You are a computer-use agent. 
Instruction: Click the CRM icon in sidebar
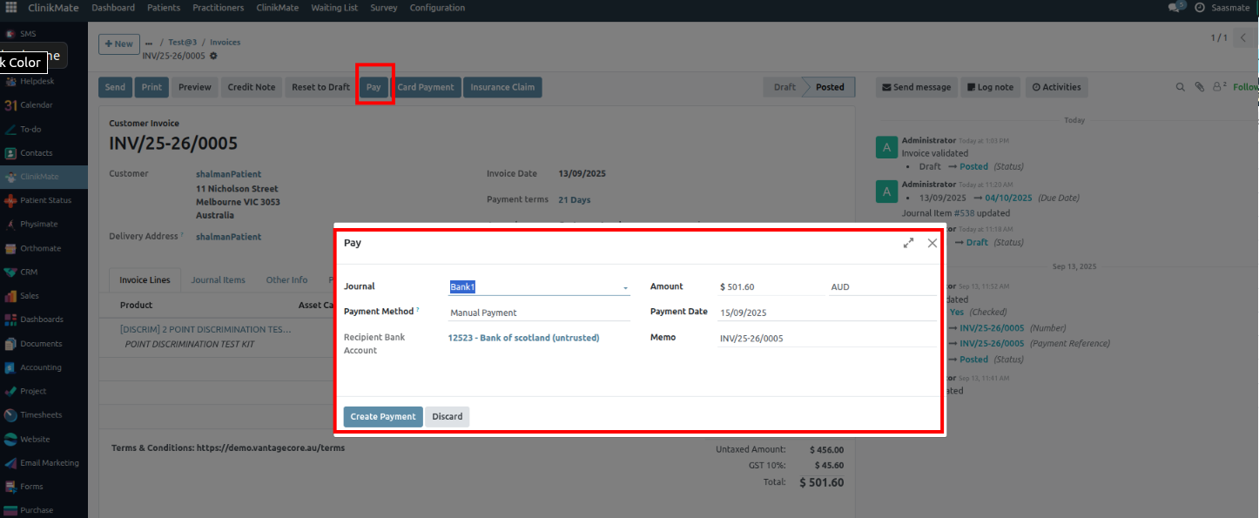[10, 272]
